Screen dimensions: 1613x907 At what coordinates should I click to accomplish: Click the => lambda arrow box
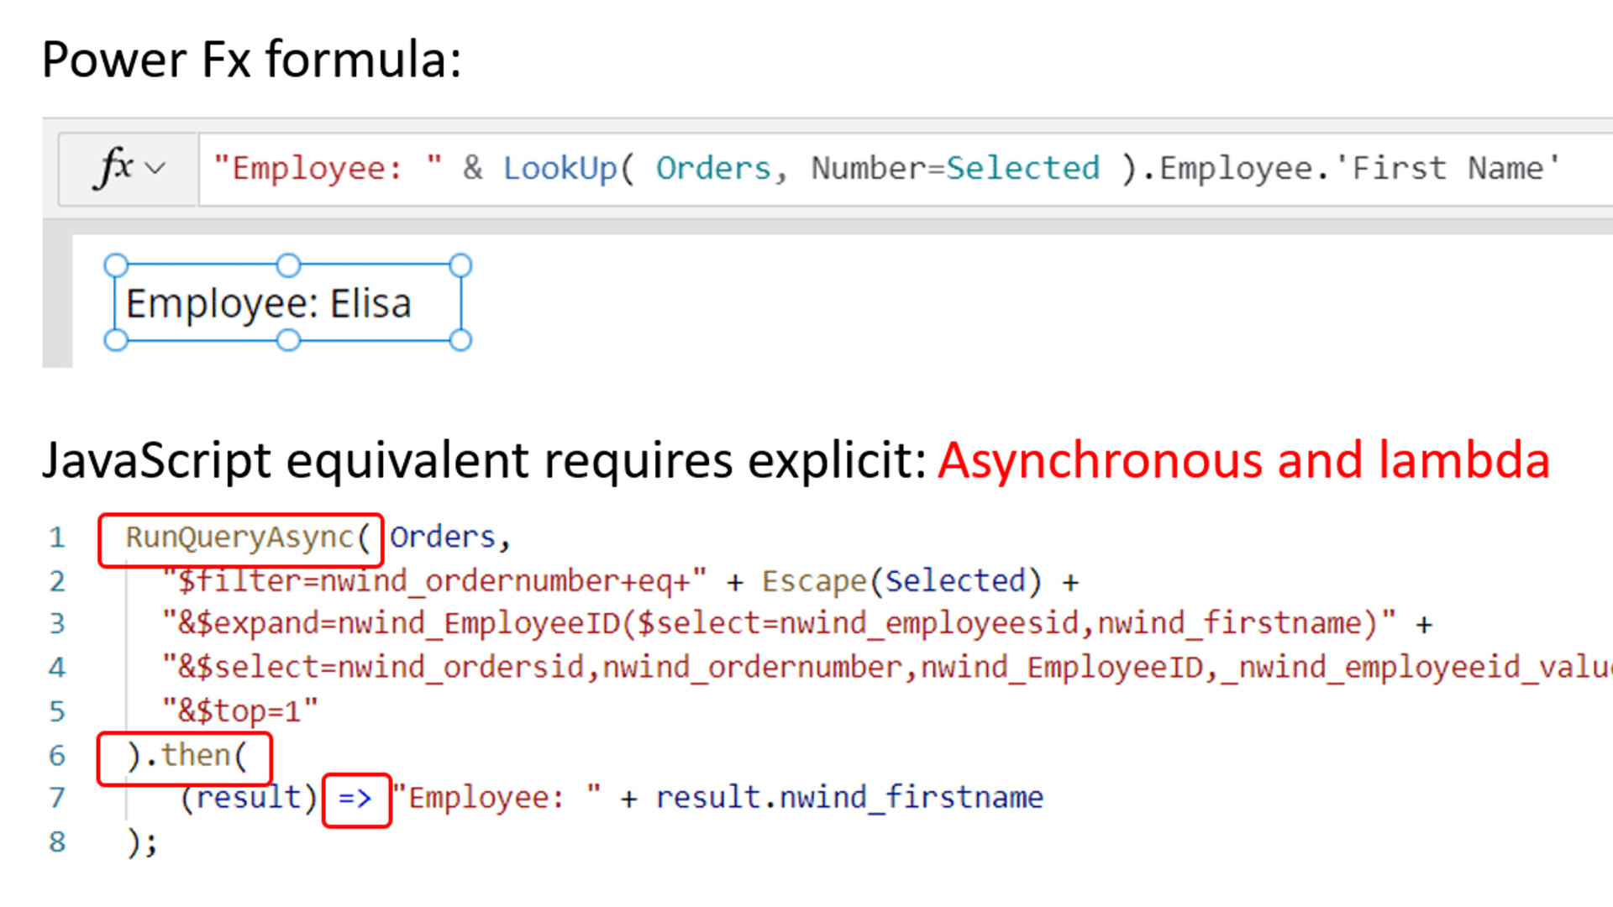pos(356,799)
